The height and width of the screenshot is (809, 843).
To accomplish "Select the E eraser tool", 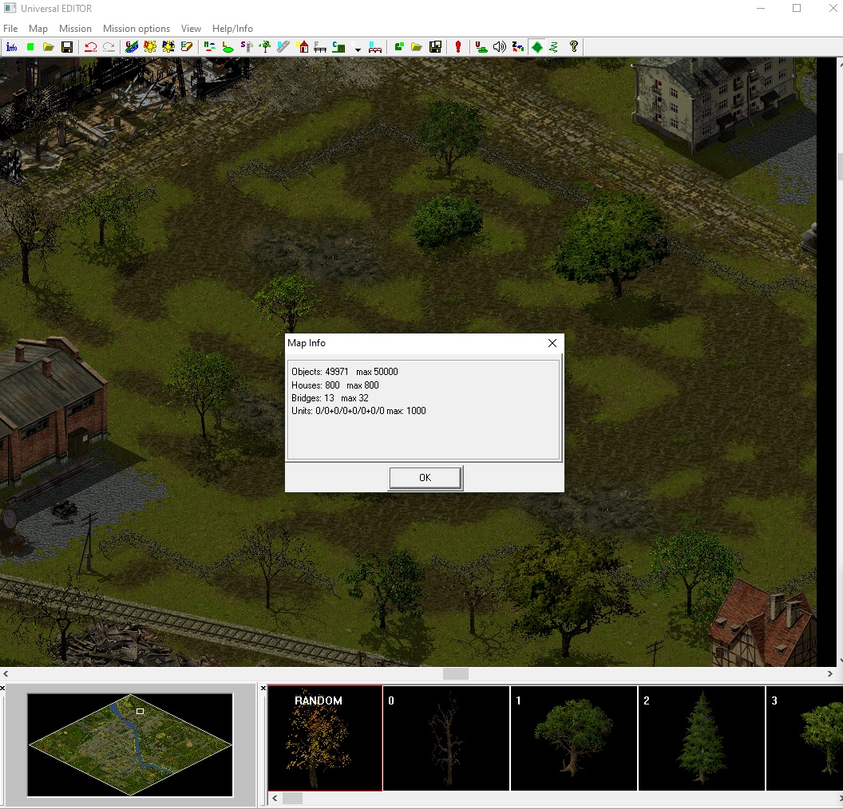I will click(x=187, y=47).
